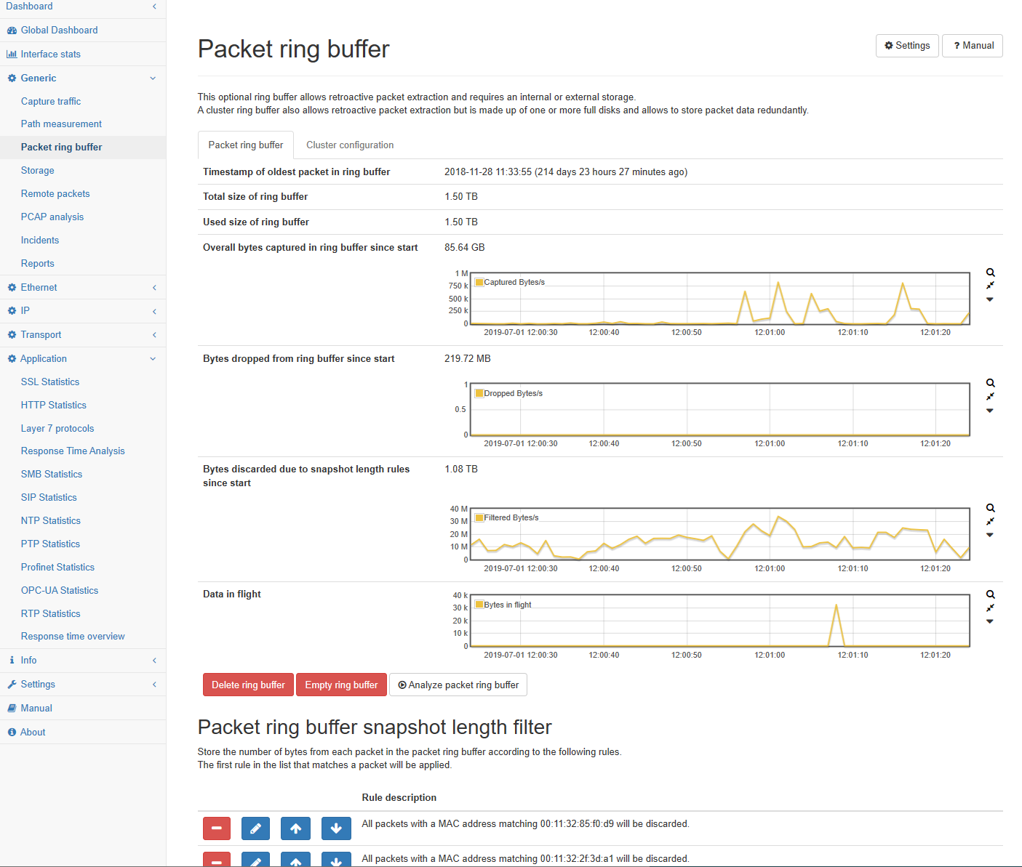Open the caret dropdown beside Captured Bytes graph
Viewport: 1022px width, 867px height.
(x=990, y=299)
